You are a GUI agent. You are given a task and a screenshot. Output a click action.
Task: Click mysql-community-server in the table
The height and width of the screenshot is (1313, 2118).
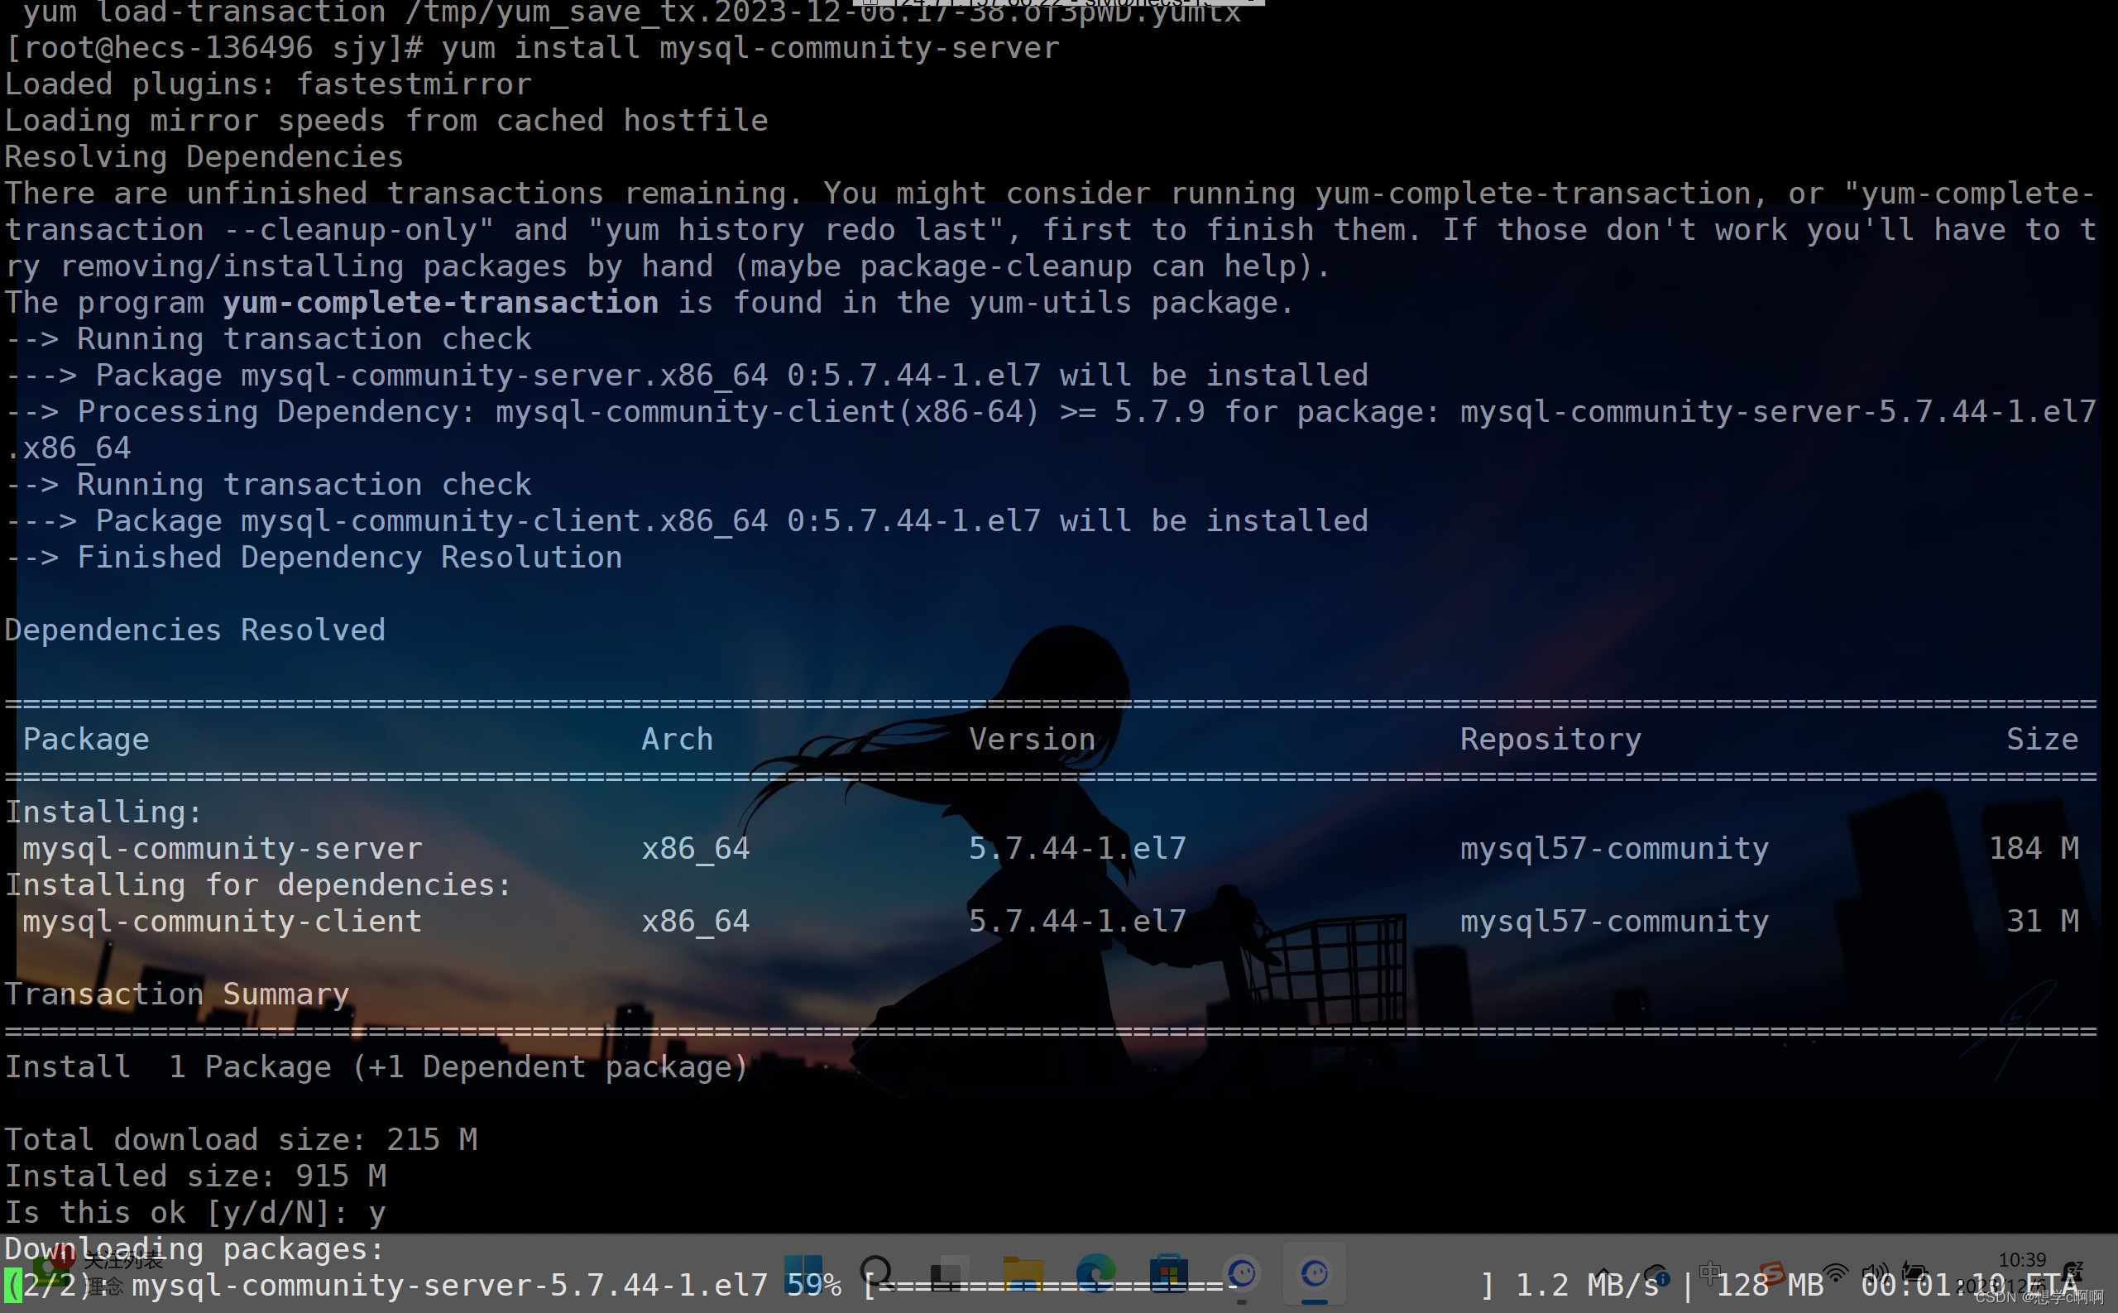[223, 848]
